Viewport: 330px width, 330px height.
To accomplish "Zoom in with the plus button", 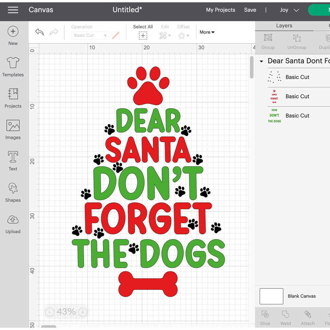I will [83, 312].
